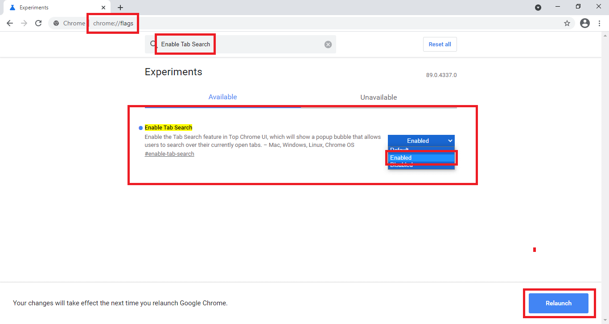
Task: Close the Experiments tab
Action: point(103,8)
